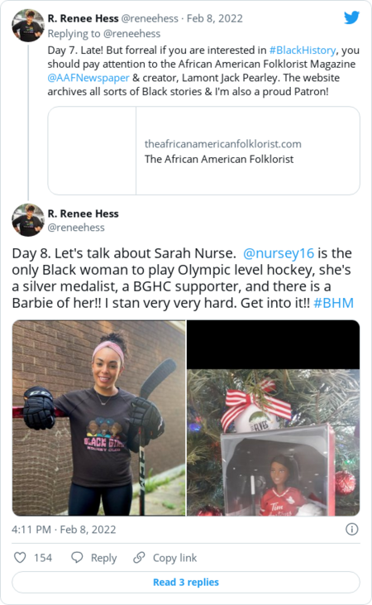Open the @AAFNewspaper mention
Viewport: 372px width, 605px height.
(x=88, y=78)
